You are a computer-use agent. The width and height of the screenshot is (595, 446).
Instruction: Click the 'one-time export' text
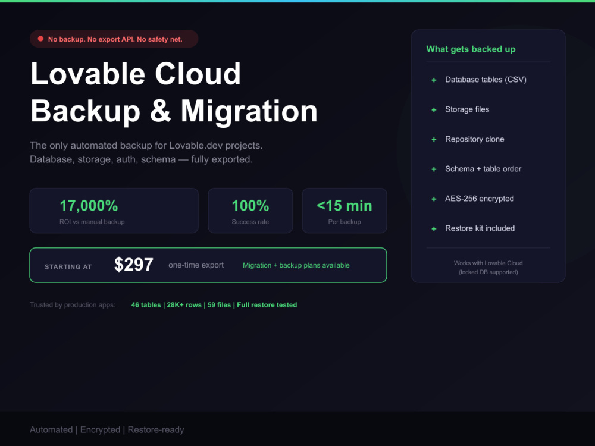click(x=196, y=265)
